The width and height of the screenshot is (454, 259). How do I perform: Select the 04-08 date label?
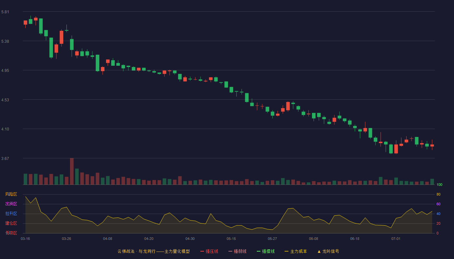(108, 239)
